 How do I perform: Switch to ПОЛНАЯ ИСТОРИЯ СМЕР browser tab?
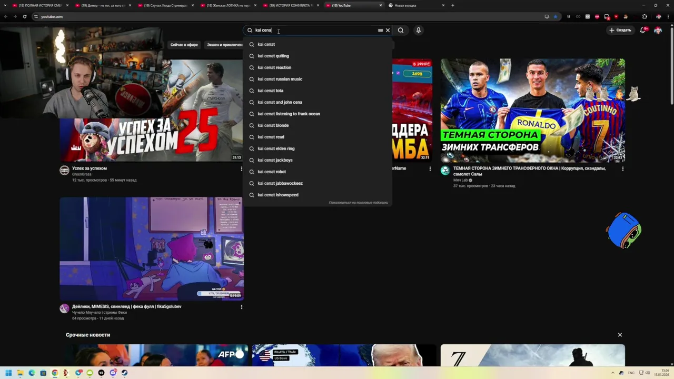[40, 5]
